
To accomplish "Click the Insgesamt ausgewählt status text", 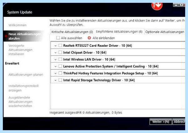I will tap(86, 113).
